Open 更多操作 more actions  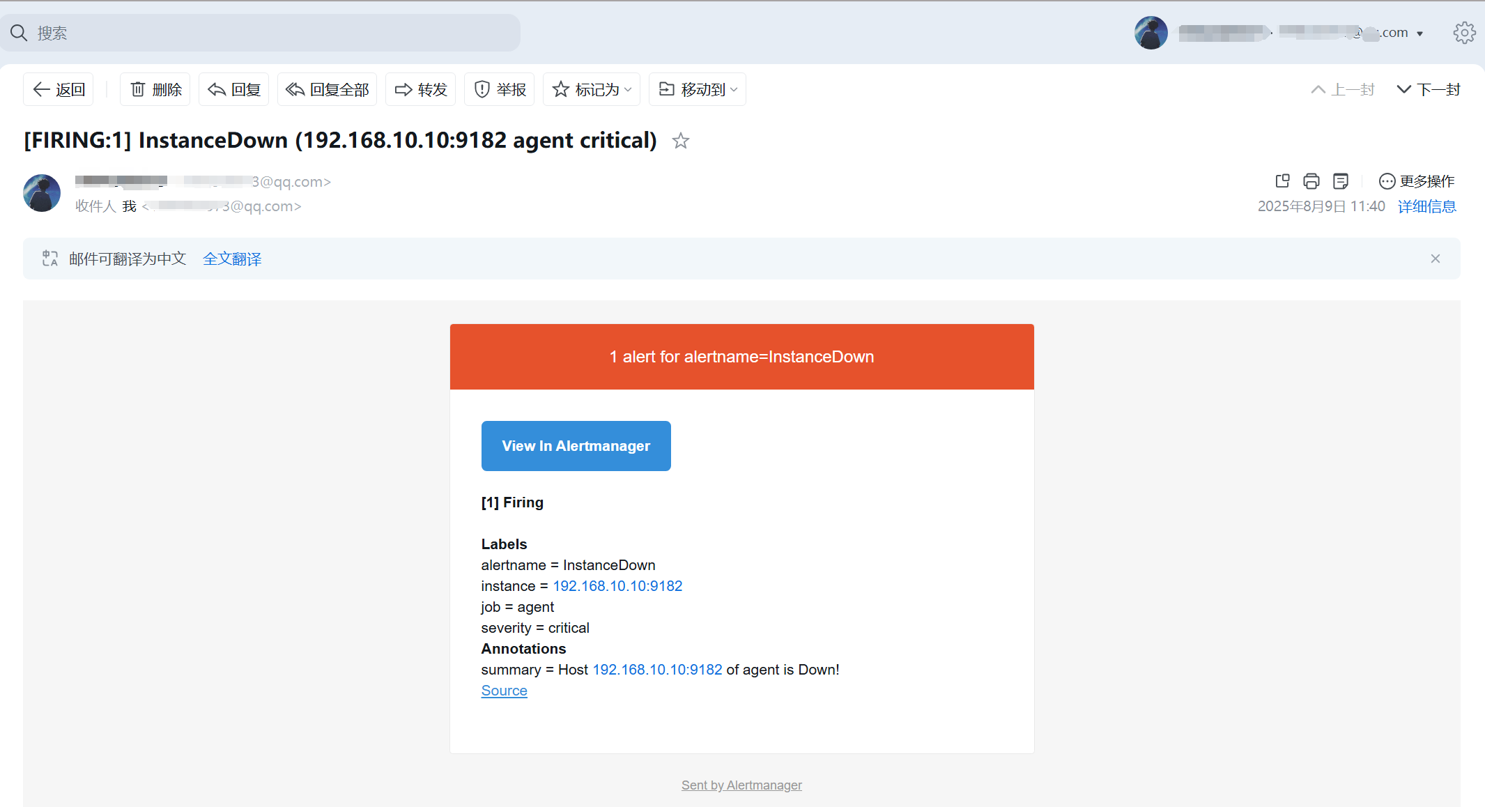[1417, 181]
